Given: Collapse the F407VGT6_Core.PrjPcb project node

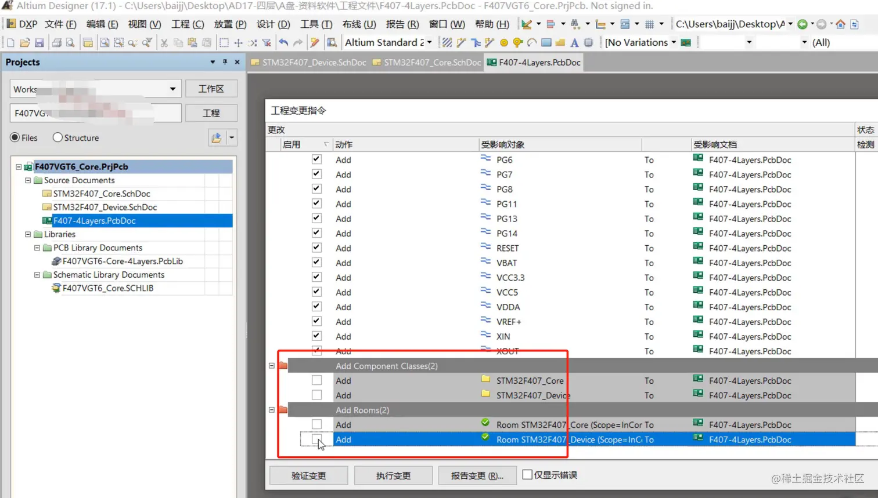Looking at the screenshot, I should point(19,167).
